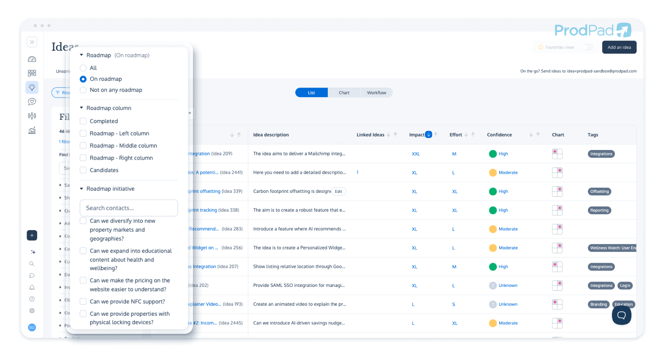Image resolution: width=665 pixels, height=356 pixels.
Task: Switch to the Workflow tab
Action: 376,93
